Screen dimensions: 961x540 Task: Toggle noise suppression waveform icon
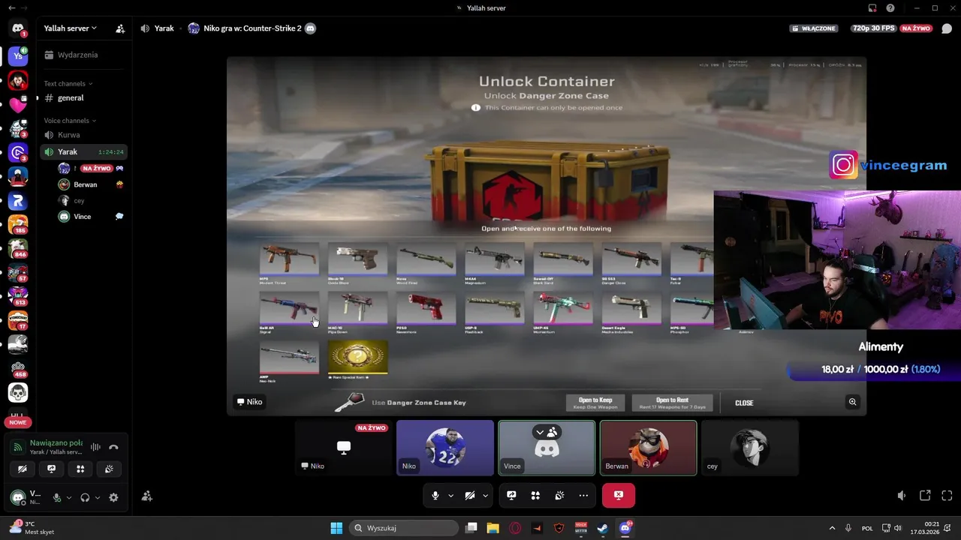[95, 447]
